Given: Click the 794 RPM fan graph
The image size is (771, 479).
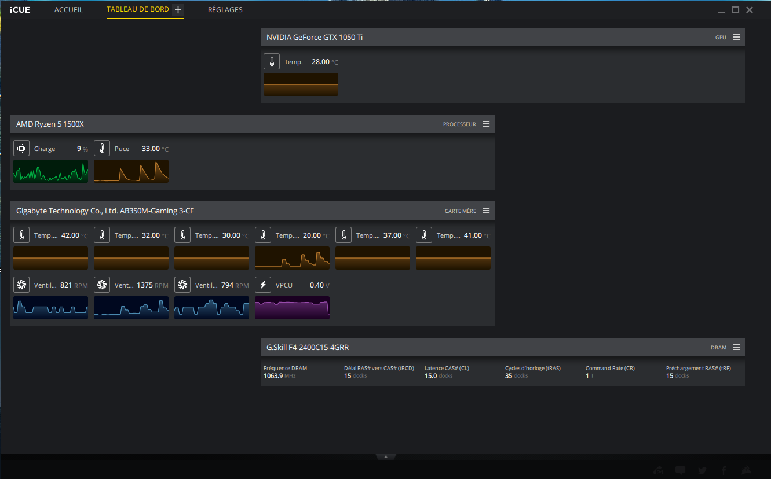Looking at the screenshot, I should pos(211,308).
